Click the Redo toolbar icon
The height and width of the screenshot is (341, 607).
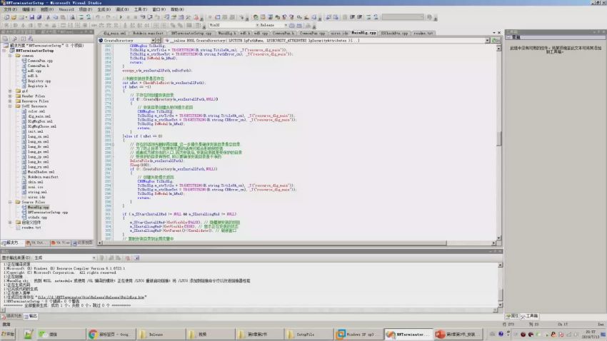click(109, 17)
